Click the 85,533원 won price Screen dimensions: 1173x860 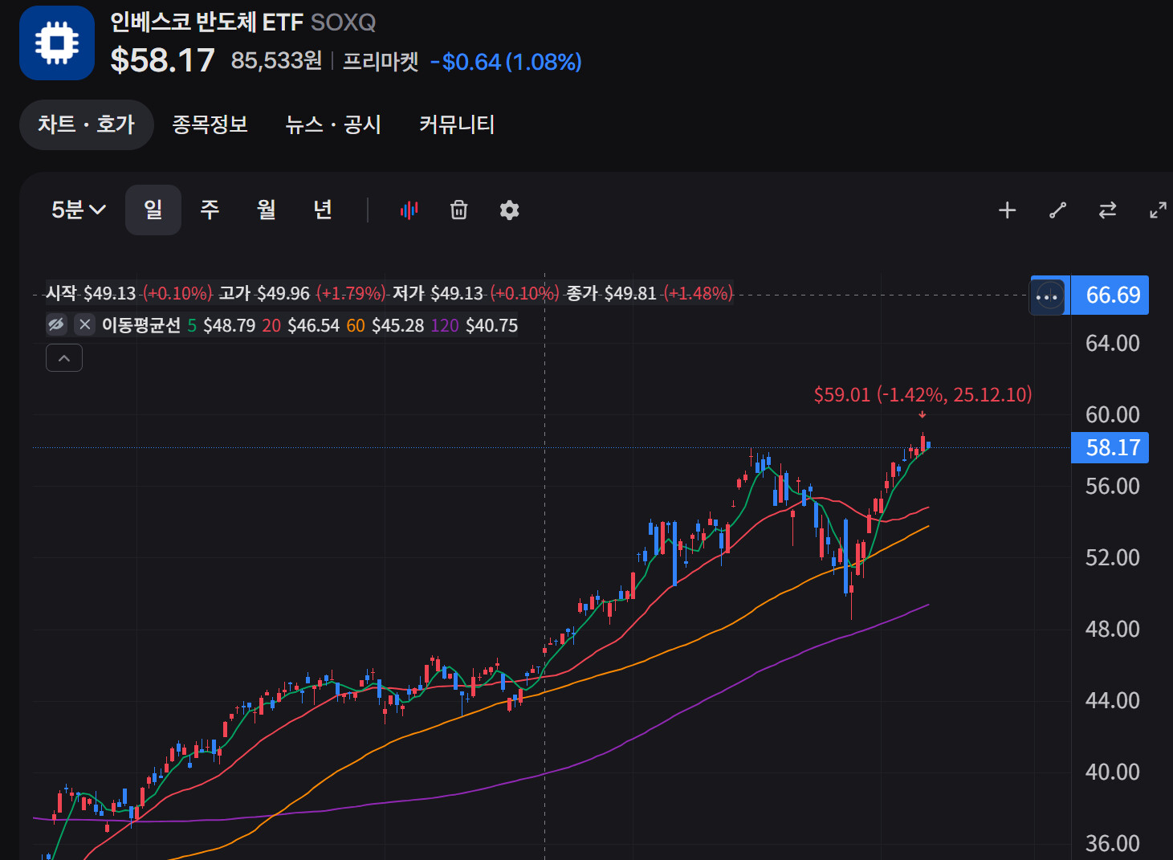tap(276, 61)
